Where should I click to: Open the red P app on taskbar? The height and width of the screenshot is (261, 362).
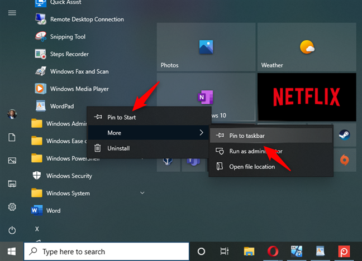(344, 252)
